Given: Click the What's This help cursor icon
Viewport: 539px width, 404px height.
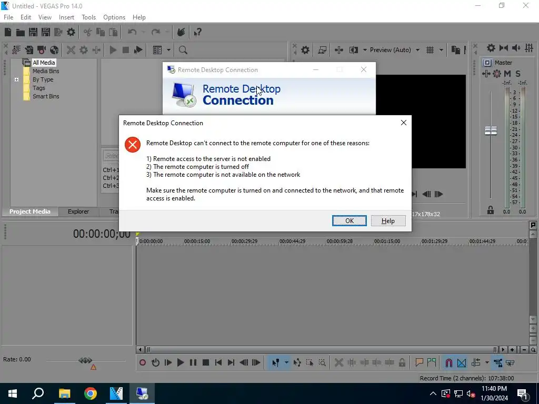Looking at the screenshot, I should [197, 32].
